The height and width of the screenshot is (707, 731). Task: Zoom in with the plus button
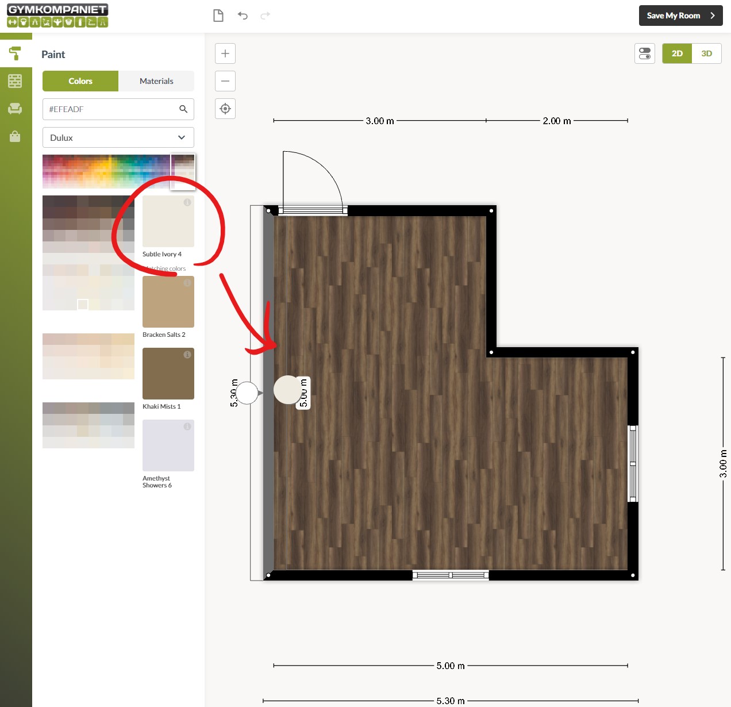[225, 53]
